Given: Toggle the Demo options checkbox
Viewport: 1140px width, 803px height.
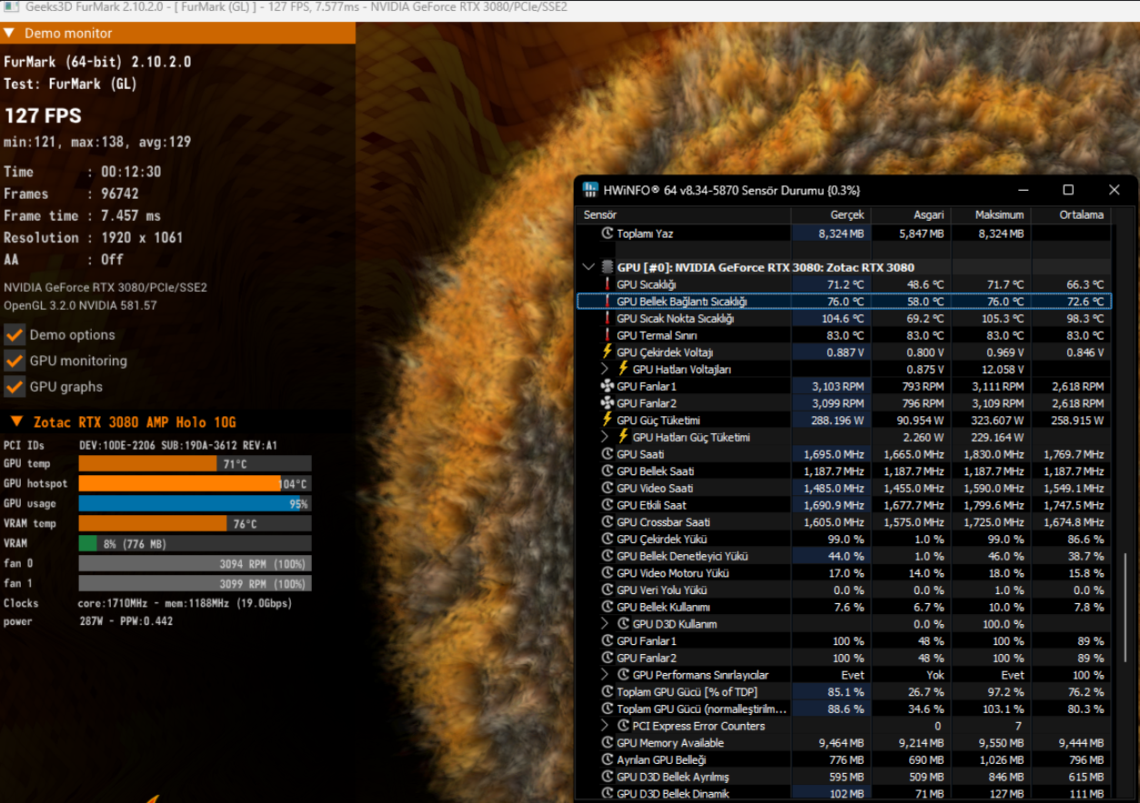Looking at the screenshot, I should click(14, 334).
